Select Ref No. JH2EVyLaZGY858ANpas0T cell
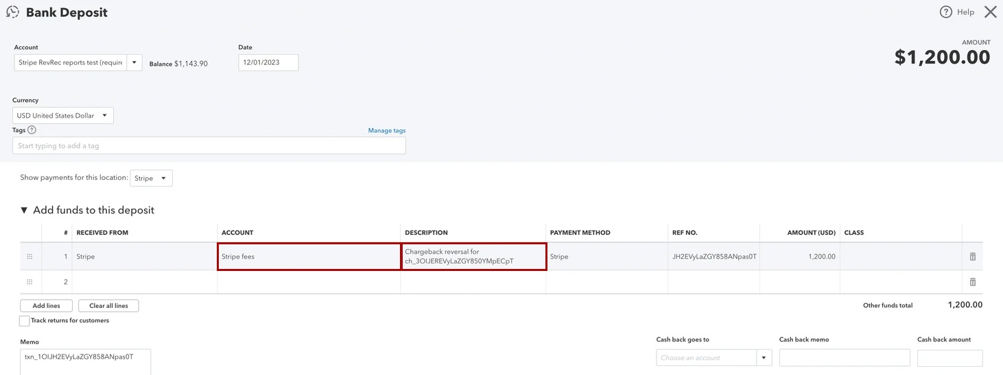Viewport: 1003px width, 375px height. point(714,257)
